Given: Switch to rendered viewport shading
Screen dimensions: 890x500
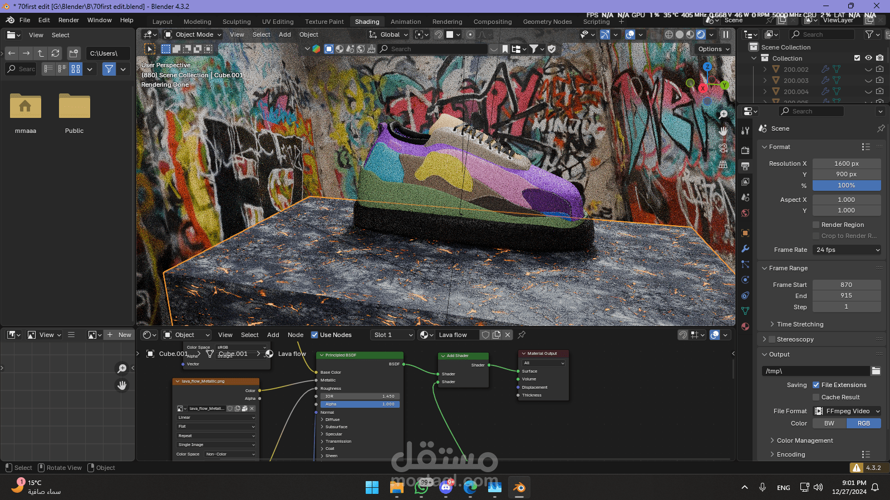Looking at the screenshot, I should (x=701, y=34).
